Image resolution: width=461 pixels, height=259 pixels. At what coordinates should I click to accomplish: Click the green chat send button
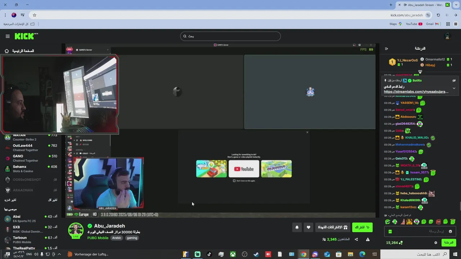click(449, 243)
